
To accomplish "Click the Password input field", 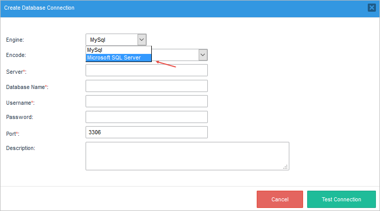I will (x=147, y=117).
